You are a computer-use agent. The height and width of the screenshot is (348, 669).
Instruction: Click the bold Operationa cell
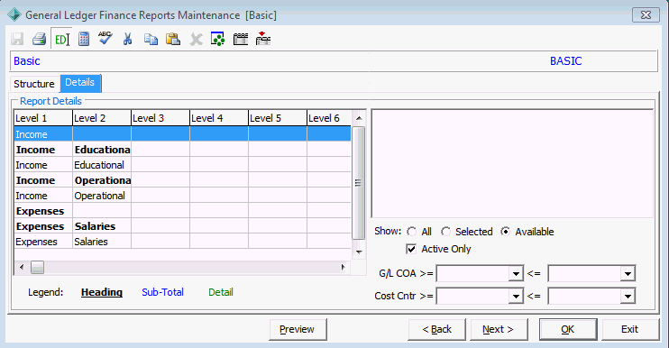click(x=102, y=180)
